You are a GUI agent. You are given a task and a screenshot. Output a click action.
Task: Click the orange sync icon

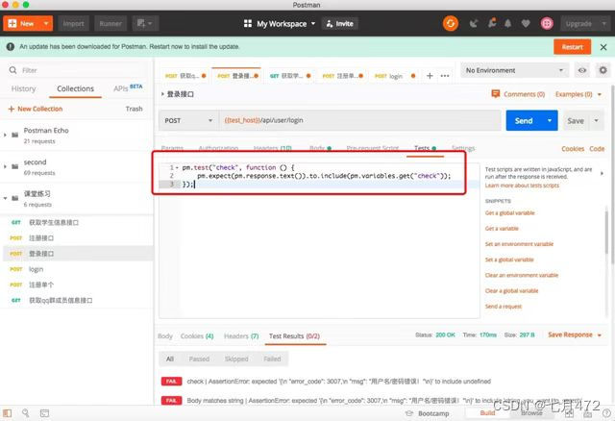click(451, 23)
